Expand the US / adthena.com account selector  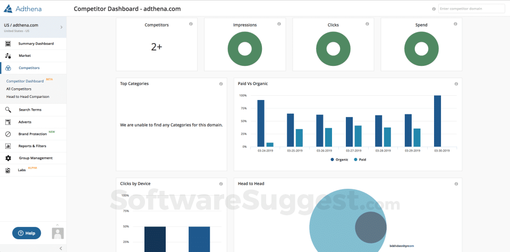[33, 27]
